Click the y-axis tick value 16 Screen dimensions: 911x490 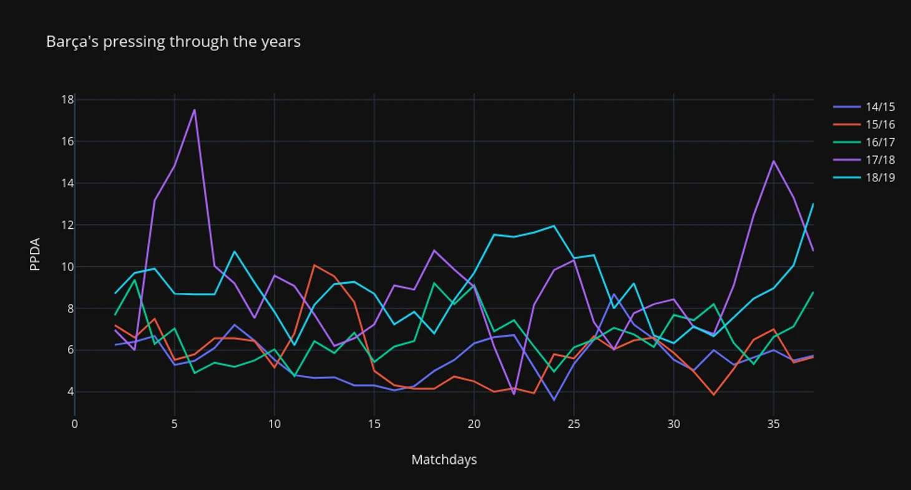(x=67, y=142)
